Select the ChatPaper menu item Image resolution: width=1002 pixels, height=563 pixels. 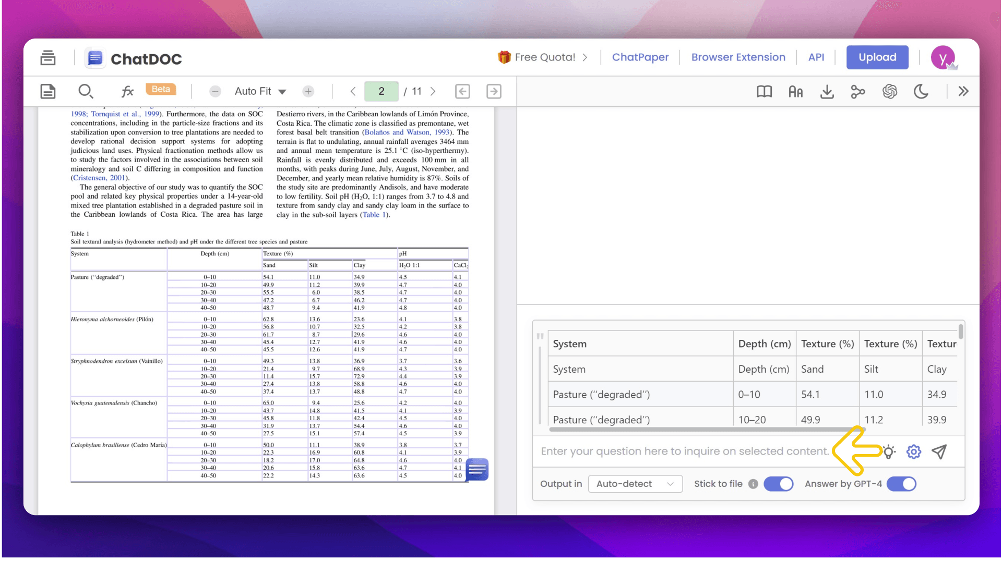pos(640,58)
